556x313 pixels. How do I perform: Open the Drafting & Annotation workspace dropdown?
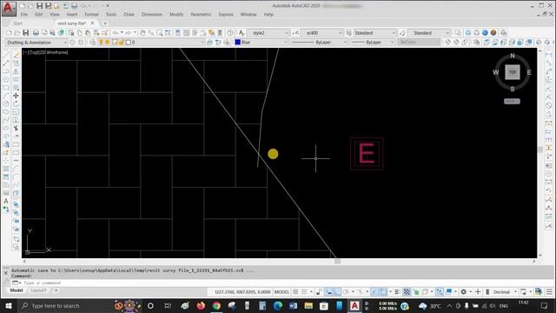click(x=36, y=43)
